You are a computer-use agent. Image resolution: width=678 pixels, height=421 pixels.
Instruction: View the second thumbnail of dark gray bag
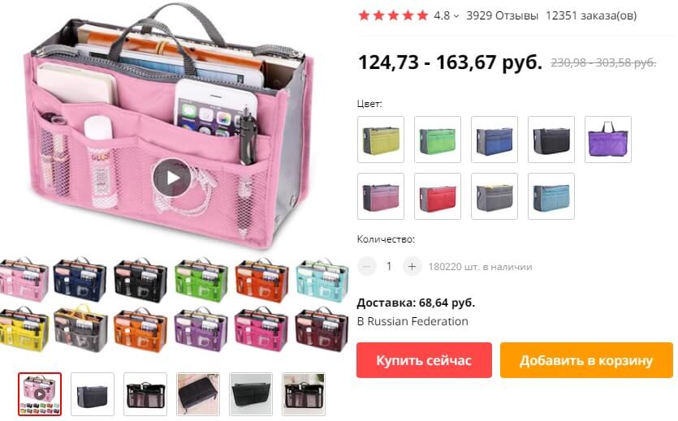tap(93, 393)
